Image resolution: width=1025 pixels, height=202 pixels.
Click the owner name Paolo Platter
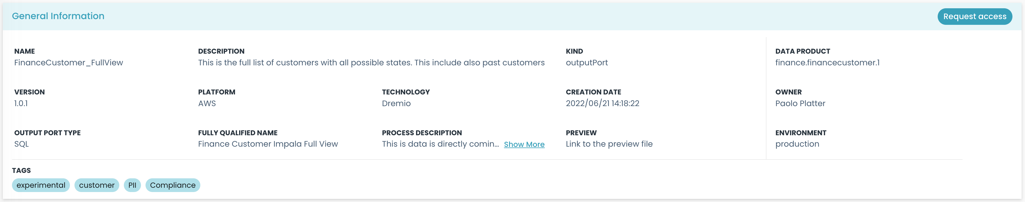[x=800, y=103]
